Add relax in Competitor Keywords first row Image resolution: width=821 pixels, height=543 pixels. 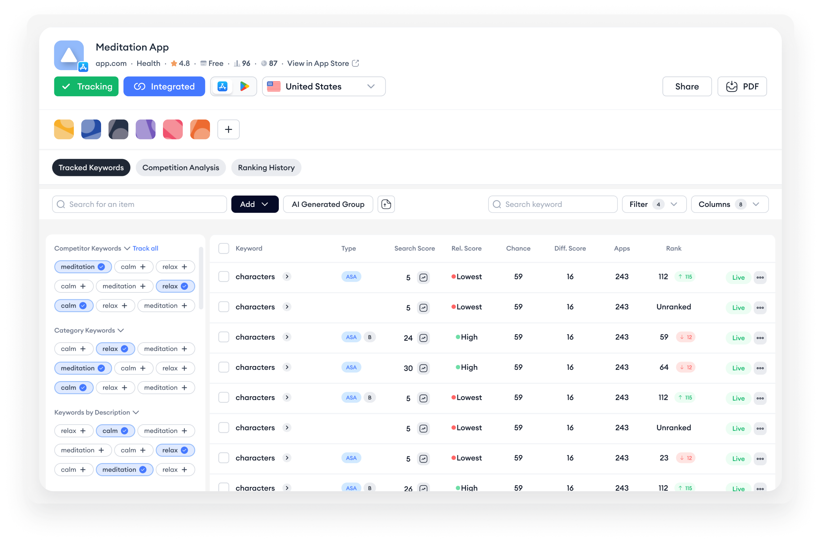(175, 267)
